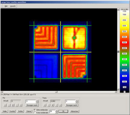Click the Phi target angle input field
Image resolution: width=130 pixels, height=115 pixels.
click(x=31, y=101)
